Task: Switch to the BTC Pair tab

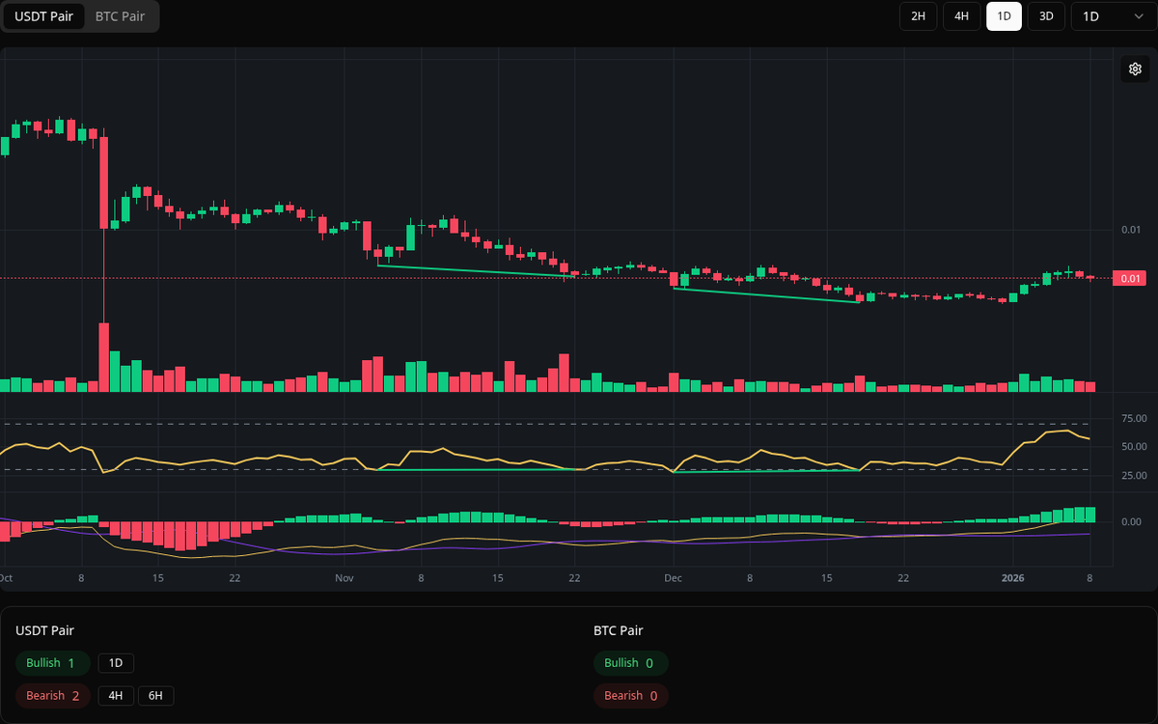Action: [x=119, y=16]
